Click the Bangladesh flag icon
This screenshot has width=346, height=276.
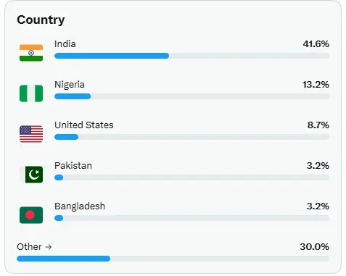tap(31, 215)
